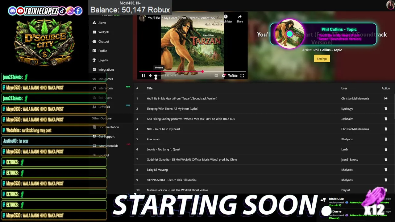This screenshot has width=395, height=222.
Task: Open the Alerts sidebar item
Action: point(102,23)
